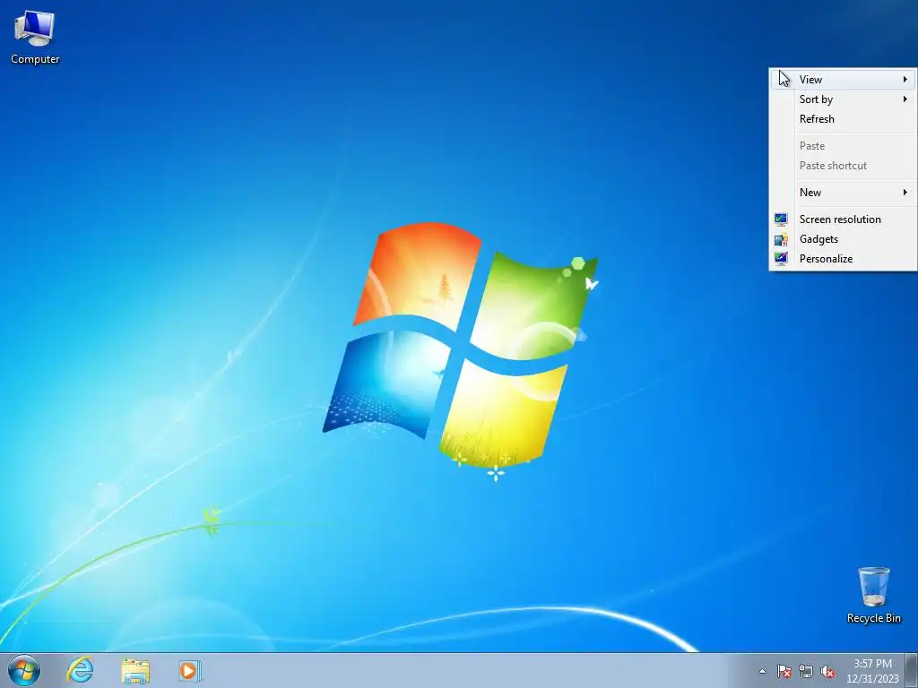The height and width of the screenshot is (688, 918).
Task: Select the Recycle Bin icon
Action: tap(873, 595)
